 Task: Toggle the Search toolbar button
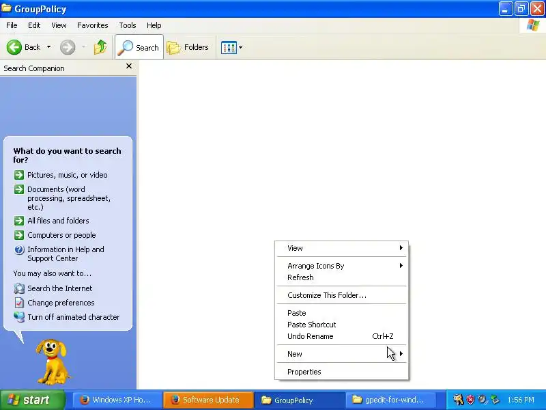coord(139,47)
